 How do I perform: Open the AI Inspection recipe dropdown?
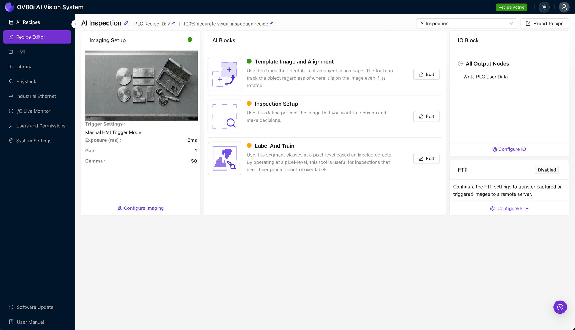click(x=466, y=24)
